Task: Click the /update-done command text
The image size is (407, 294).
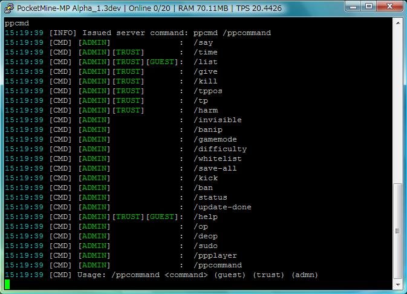Action: click(223, 207)
